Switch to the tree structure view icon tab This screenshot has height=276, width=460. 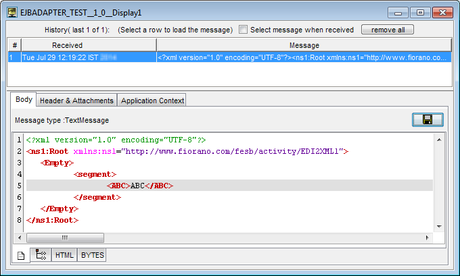coord(41,255)
